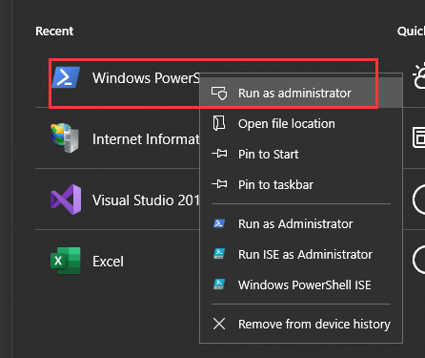The width and height of the screenshot is (425, 358).
Task: Open Internet Information Services Manager icon
Action: [x=65, y=137]
